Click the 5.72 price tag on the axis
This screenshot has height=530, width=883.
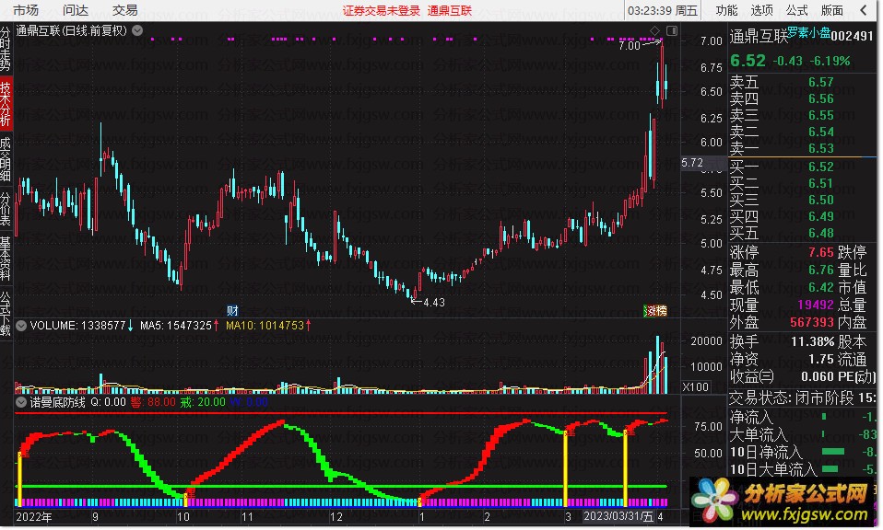pos(692,163)
